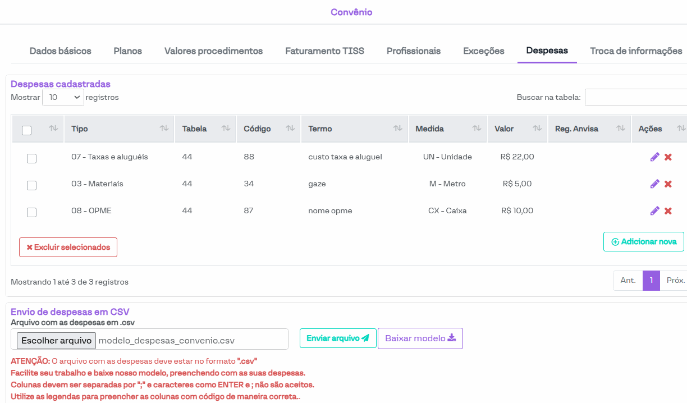Switch to the Faturamento TISS tab
687x403 pixels.
point(324,51)
